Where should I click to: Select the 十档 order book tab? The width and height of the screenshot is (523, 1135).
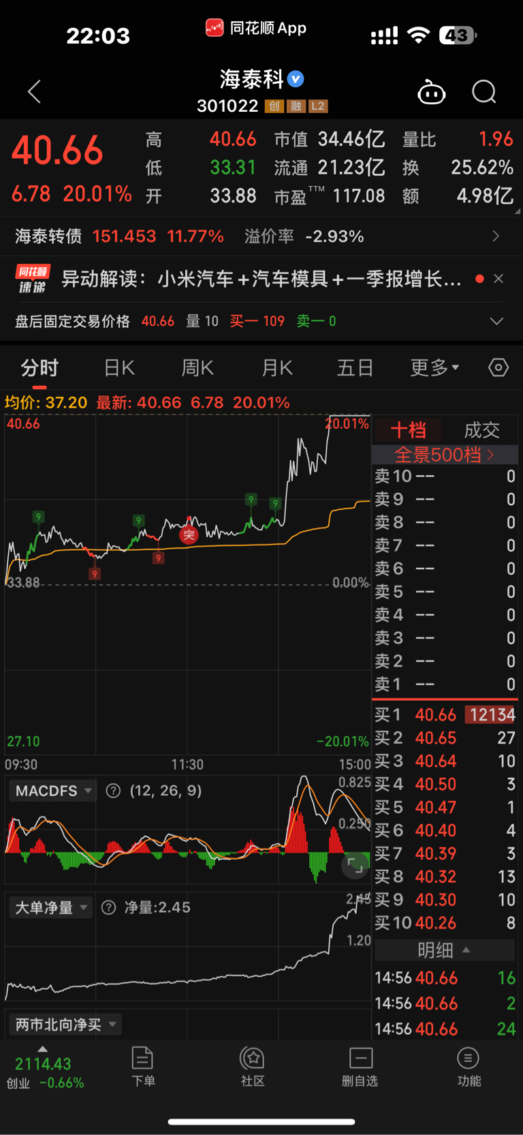click(408, 430)
